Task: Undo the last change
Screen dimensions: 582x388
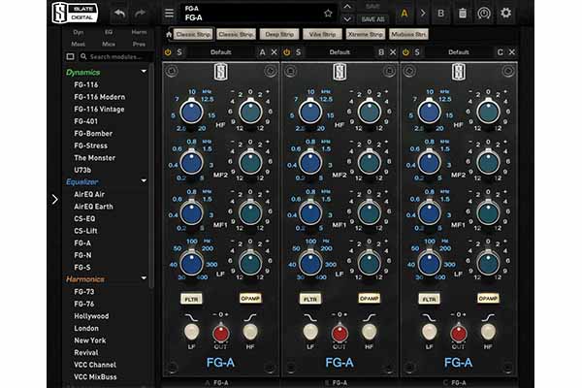Action: click(x=119, y=14)
